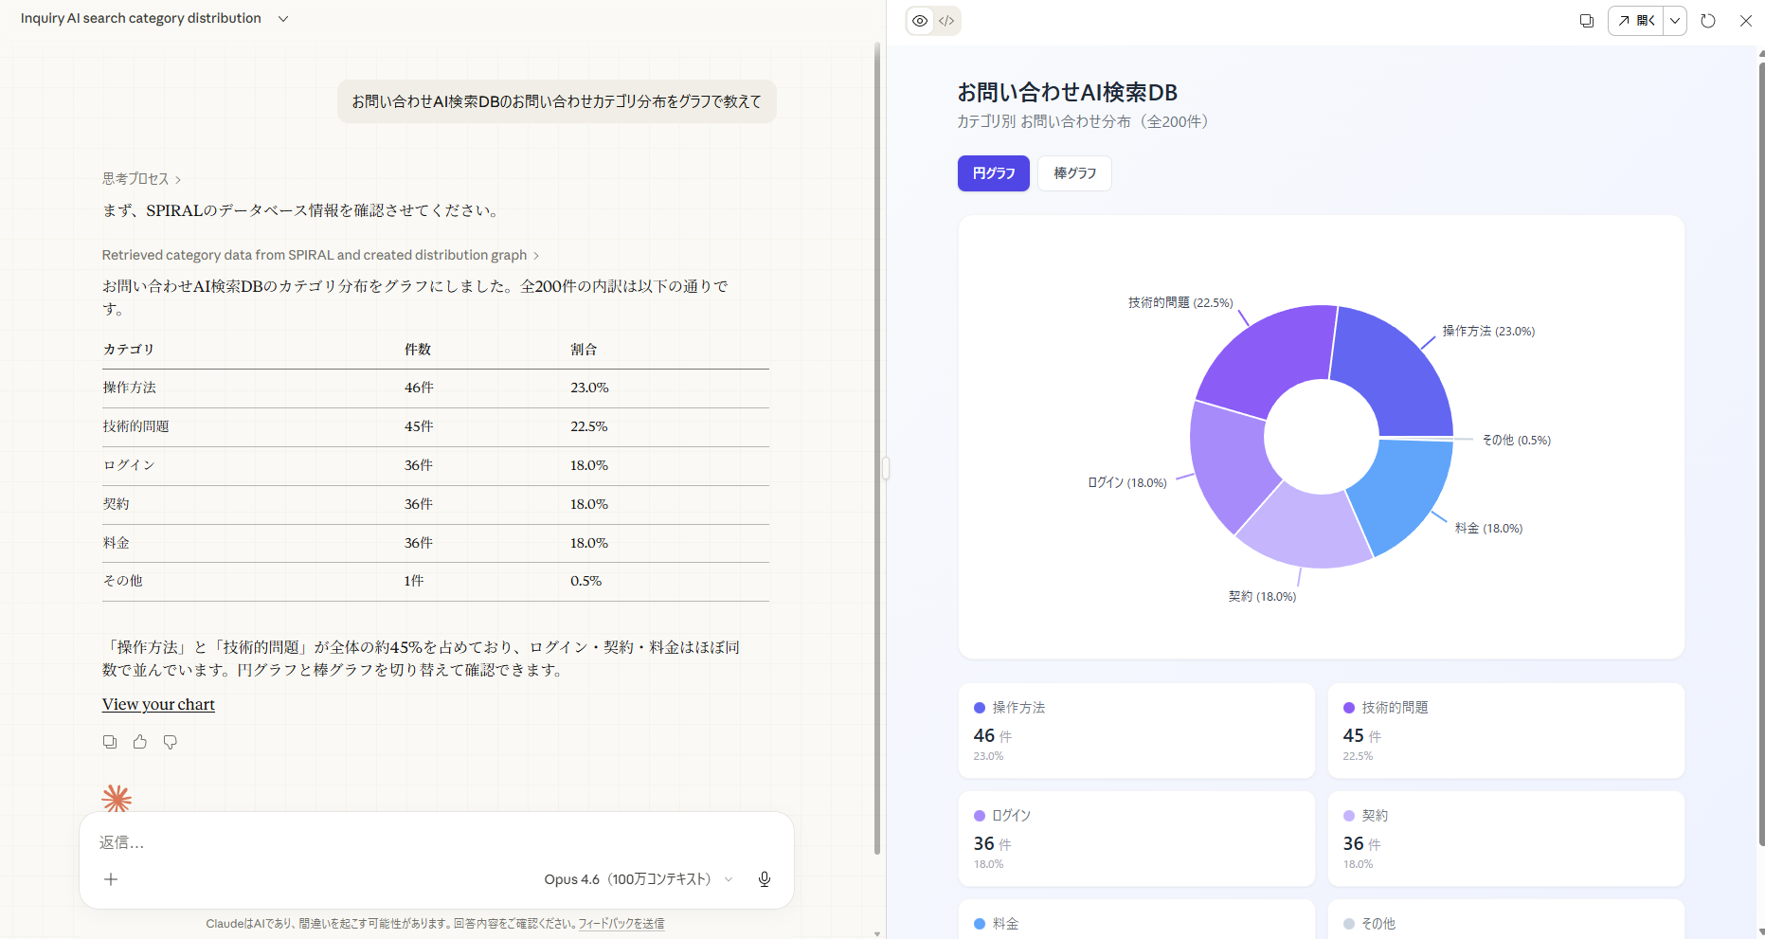This screenshot has width=1765, height=939.
Task: Click the thumbs down feedback icon
Action: pos(171,742)
